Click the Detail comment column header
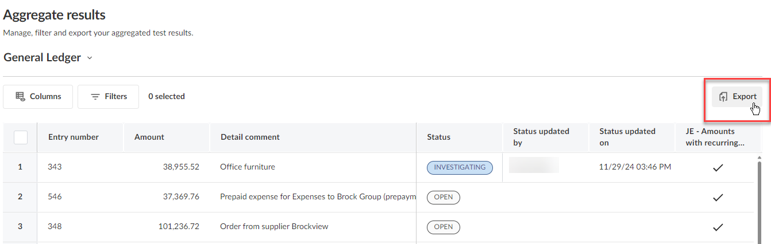 250,137
